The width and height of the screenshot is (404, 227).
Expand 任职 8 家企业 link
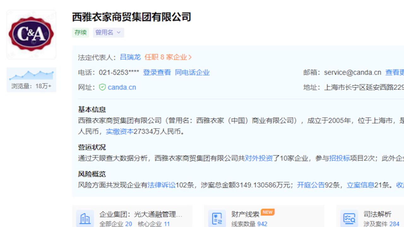pyautogui.click(x=168, y=57)
